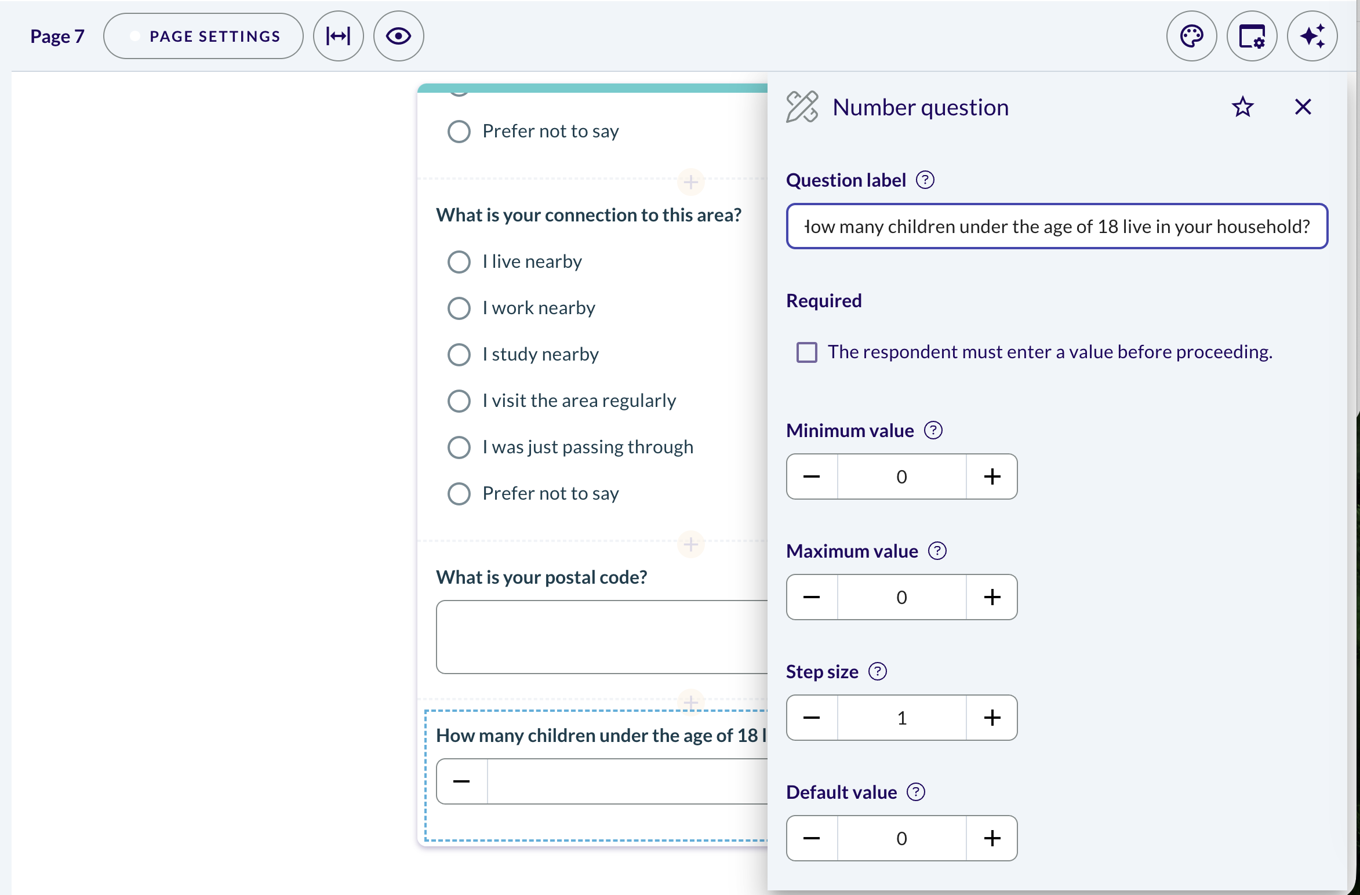Open the theme palette icon

[1191, 36]
